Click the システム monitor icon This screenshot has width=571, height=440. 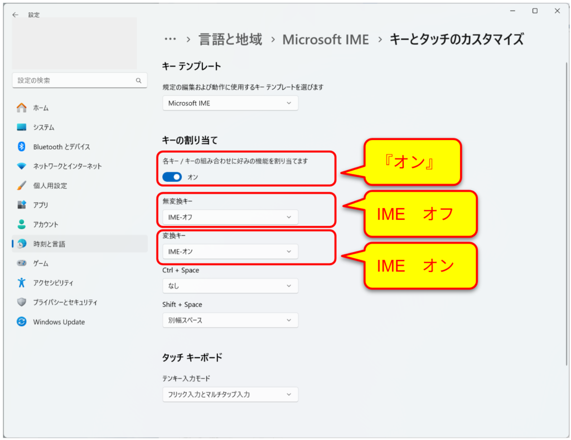pyautogui.click(x=22, y=127)
